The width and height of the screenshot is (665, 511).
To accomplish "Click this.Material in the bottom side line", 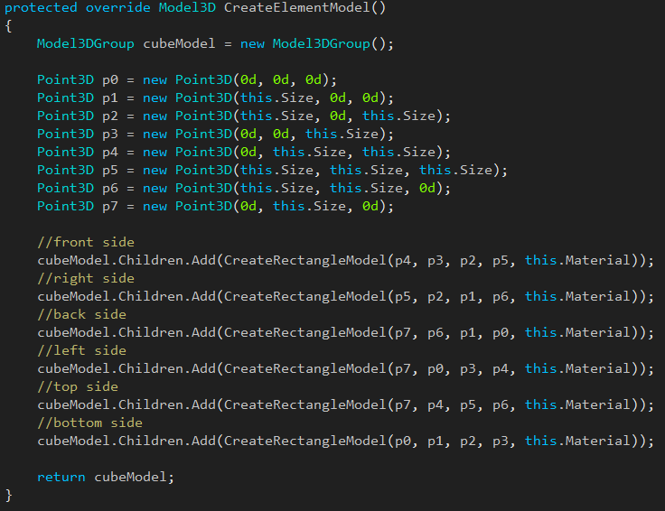I will click(x=577, y=441).
